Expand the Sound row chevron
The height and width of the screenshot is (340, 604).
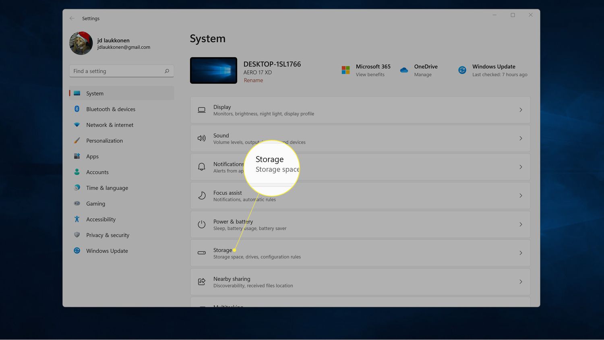pos(521,139)
